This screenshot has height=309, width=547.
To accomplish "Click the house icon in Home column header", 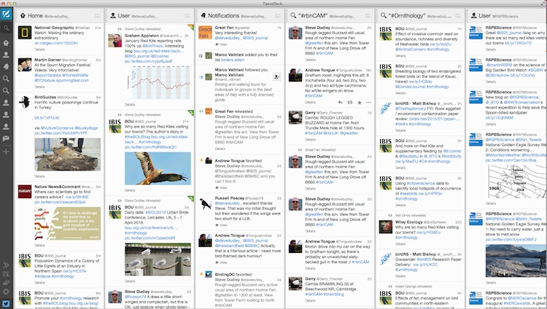I will [23, 16].
